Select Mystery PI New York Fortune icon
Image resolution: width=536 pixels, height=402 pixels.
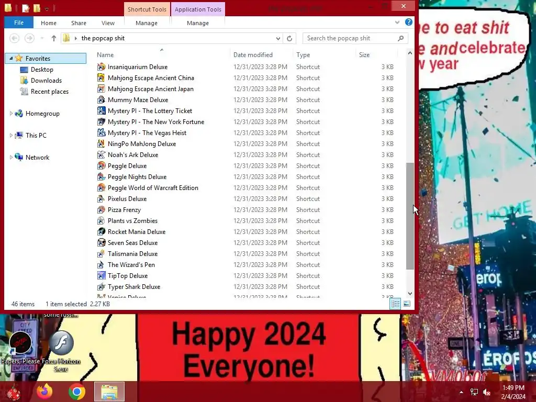[x=101, y=121]
